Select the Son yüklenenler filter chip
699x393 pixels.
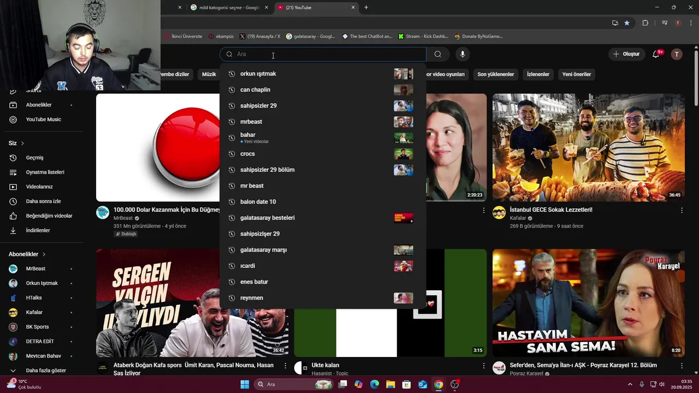[x=496, y=74]
